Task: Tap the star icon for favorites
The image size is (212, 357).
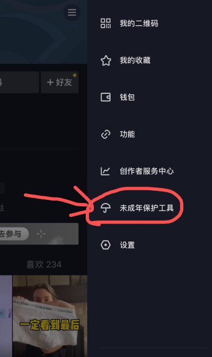Action: point(106,61)
